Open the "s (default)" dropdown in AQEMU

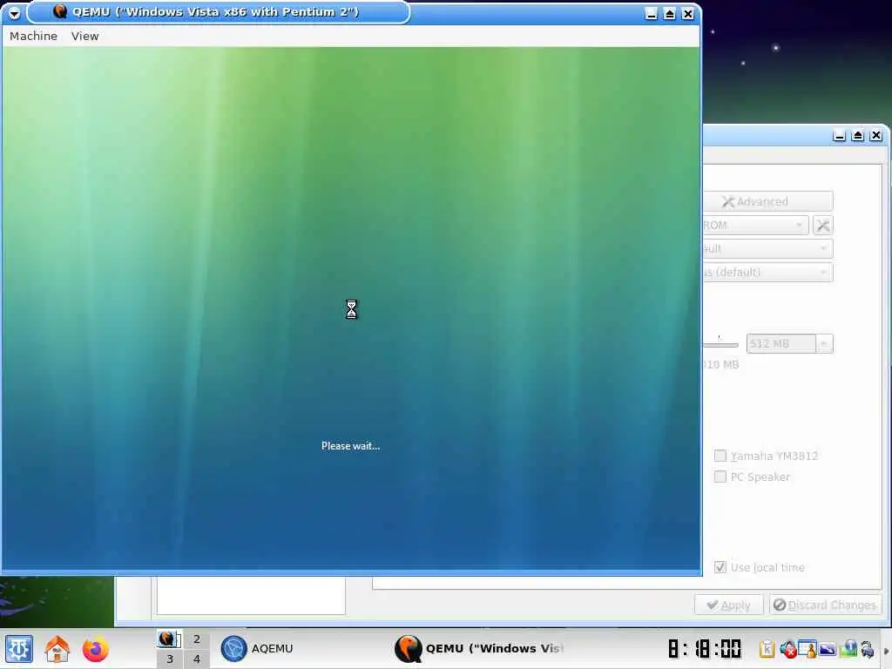click(x=768, y=272)
